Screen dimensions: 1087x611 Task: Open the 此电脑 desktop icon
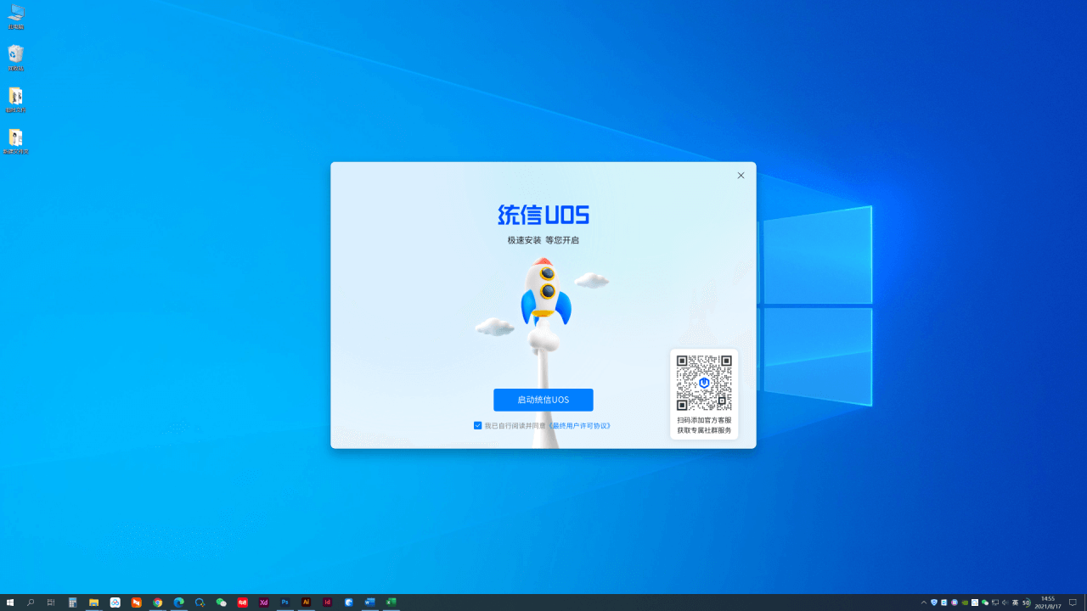(x=16, y=17)
